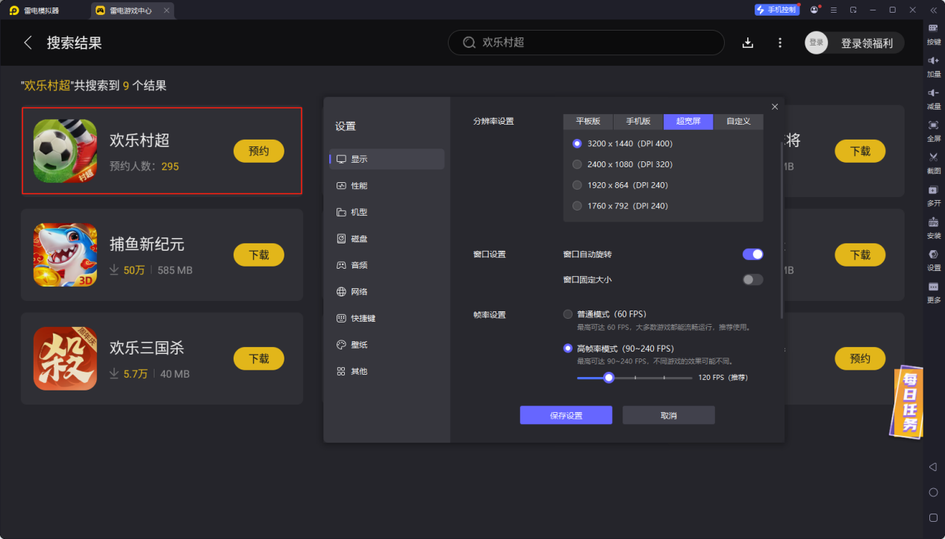Click 取消 to cancel settings

click(669, 416)
